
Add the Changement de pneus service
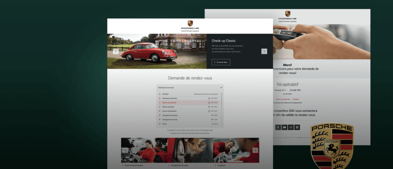click(x=159, y=115)
